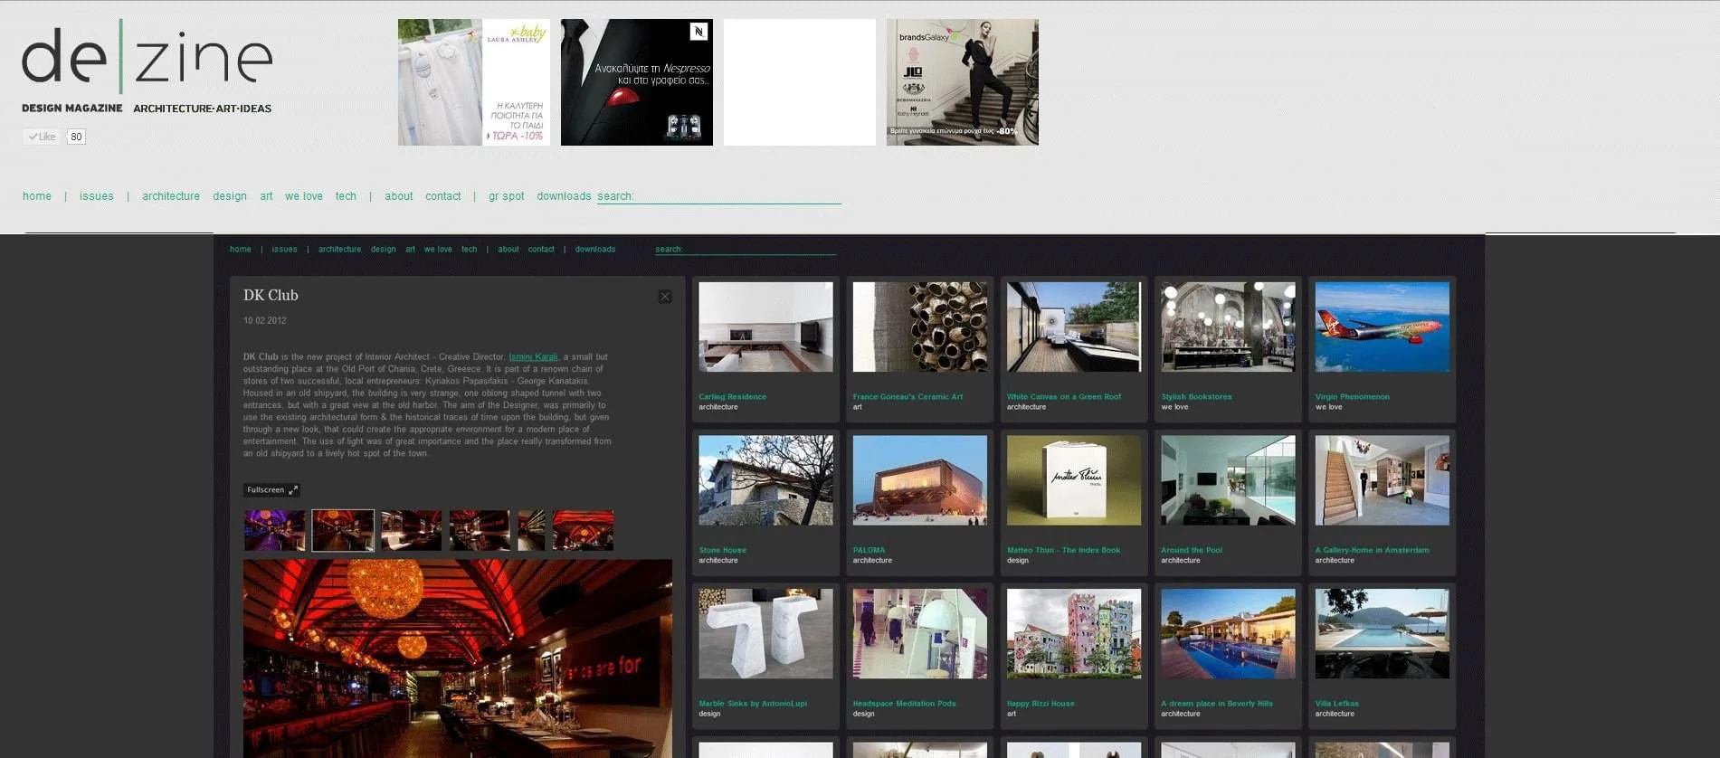The width and height of the screenshot is (1720, 758).
Task: Open 'we love' in the dark inner navigation
Action: click(438, 250)
